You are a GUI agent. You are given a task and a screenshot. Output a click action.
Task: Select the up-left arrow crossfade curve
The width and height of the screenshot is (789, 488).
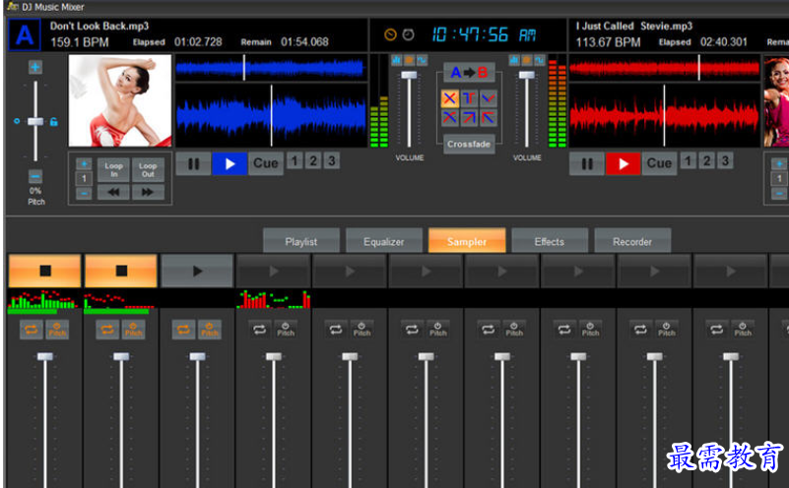489,118
